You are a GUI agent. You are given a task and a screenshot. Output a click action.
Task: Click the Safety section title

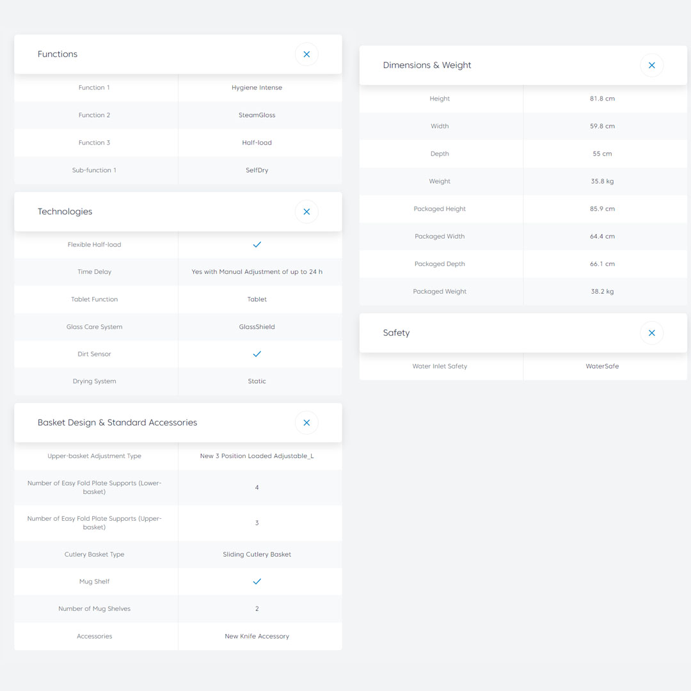click(x=396, y=333)
